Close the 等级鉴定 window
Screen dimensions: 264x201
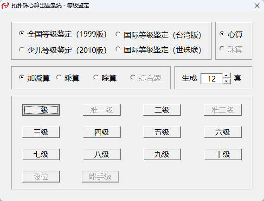(257, 6)
